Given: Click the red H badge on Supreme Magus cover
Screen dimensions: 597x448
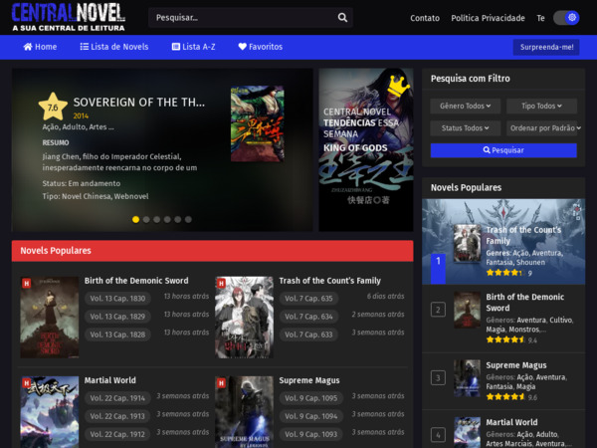Looking at the screenshot, I should (221, 383).
